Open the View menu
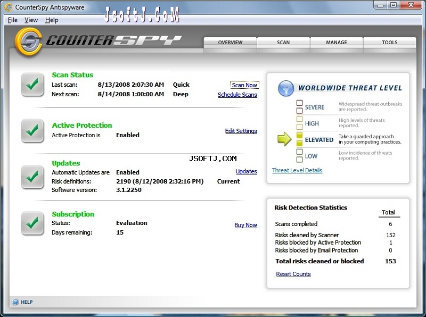This screenshot has height=317, width=426. click(x=31, y=20)
